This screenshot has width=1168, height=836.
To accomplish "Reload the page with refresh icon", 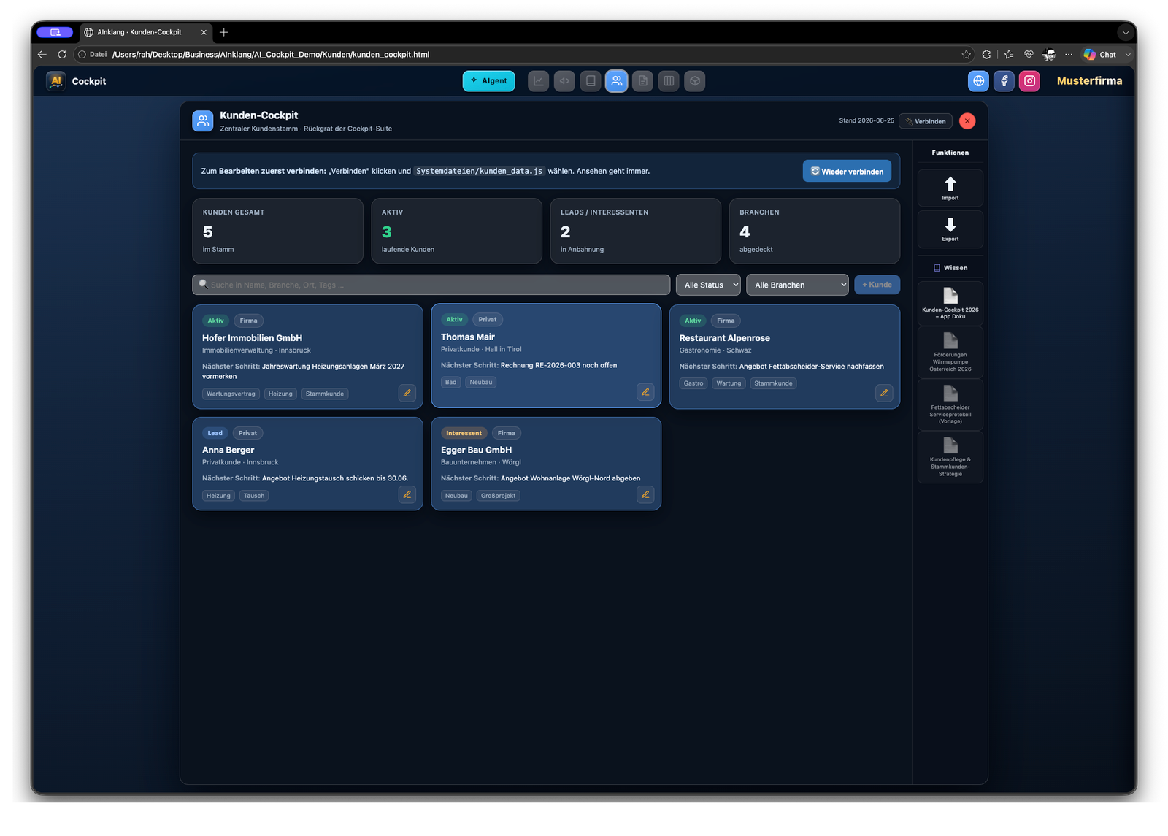I will tap(62, 55).
